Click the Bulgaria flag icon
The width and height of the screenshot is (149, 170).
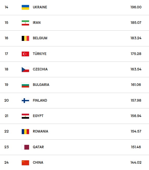(x=25, y=85)
